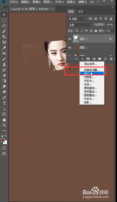
Task: Select the Brush tool
Action: click(4, 59)
